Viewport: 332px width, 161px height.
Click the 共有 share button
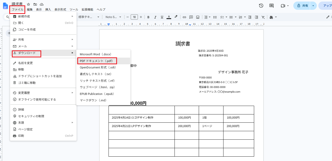pyautogui.click(x=302, y=6)
